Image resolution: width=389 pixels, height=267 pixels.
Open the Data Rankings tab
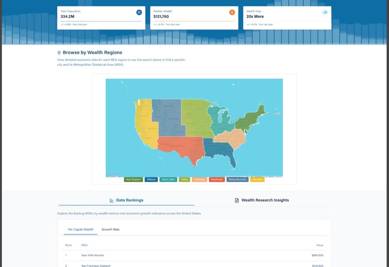pos(126,200)
